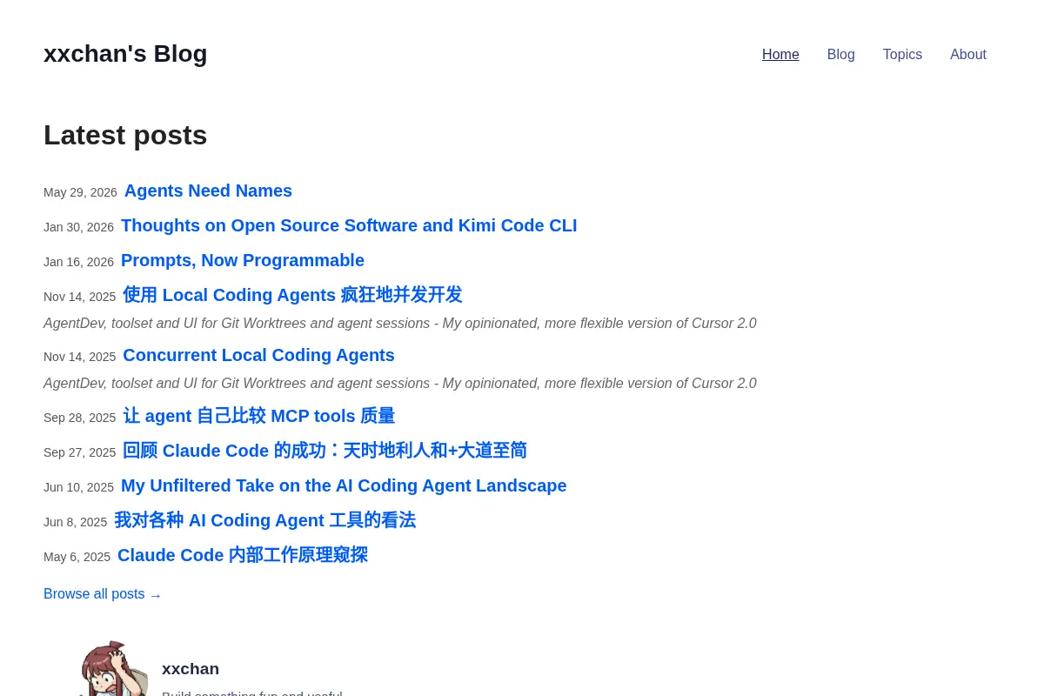Open 我对各种 AI Coding Agent 工具的看法 post

point(264,520)
